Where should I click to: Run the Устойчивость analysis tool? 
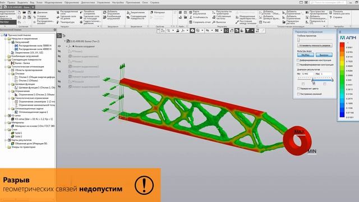198,17
